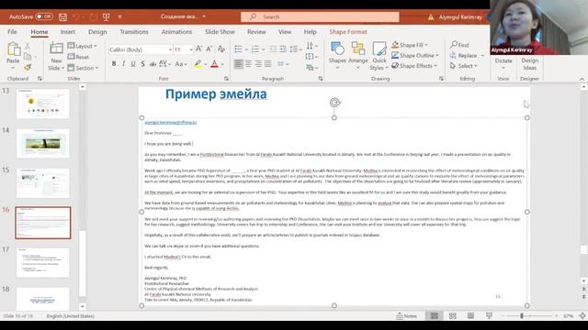Apply the text highlight color
This screenshot has height=330, width=588.
pos(198,64)
